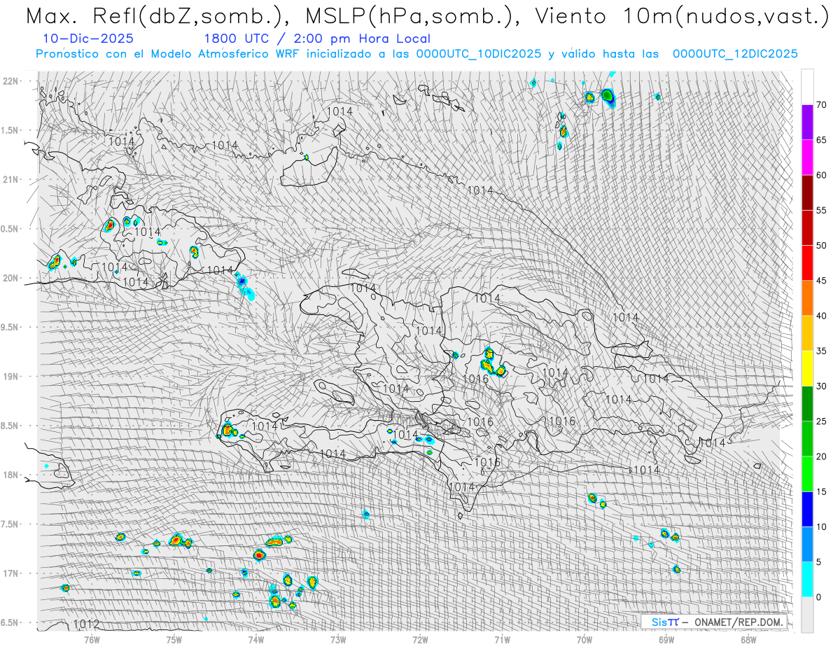This screenshot has height=649, width=840.
Task: Select the 18N latitude axis label
Action: 11,475
